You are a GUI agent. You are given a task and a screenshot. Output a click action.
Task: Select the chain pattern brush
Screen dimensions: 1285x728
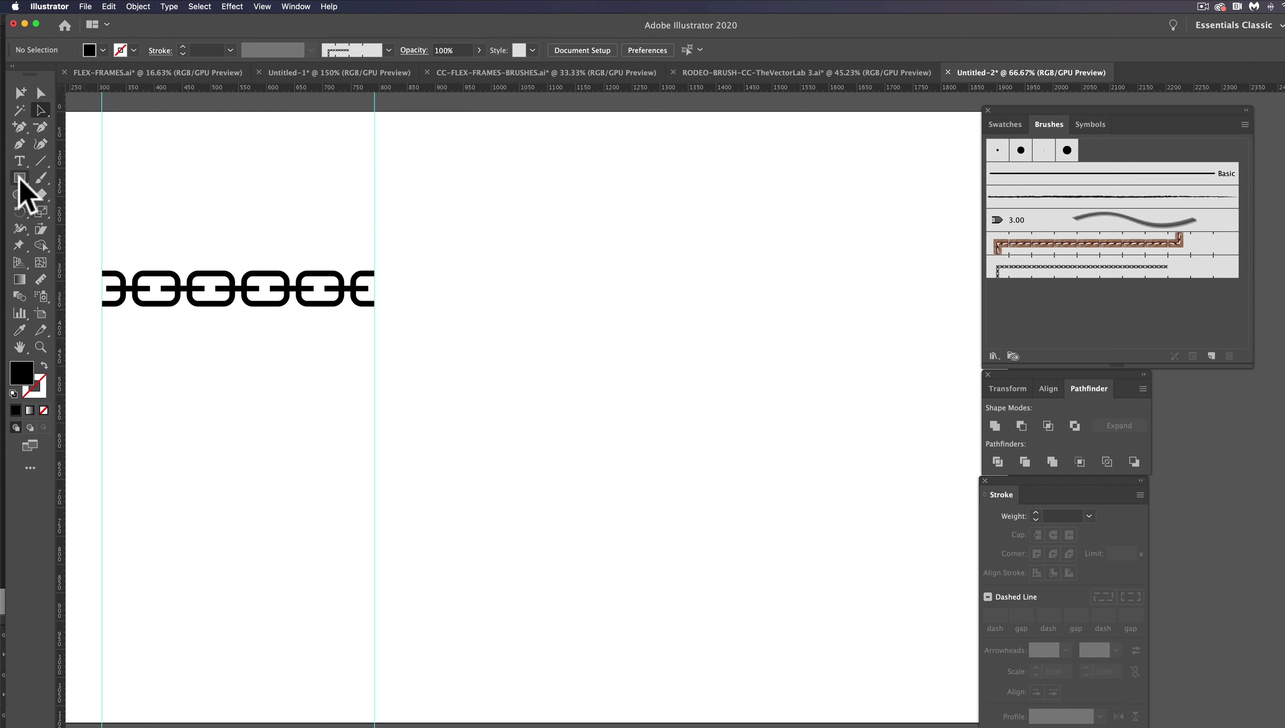click(x=1112, y=267)
